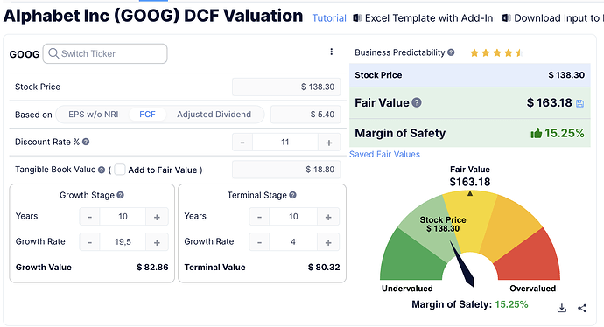The width and height of the screenshot is (604, 327).
Task: Select the FCF basis tab
Action: pos(147,115)
